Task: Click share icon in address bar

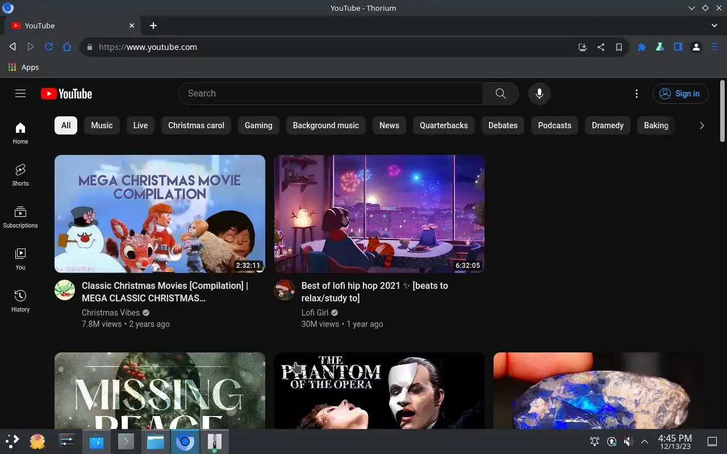Action: click(x=600, y=47)
